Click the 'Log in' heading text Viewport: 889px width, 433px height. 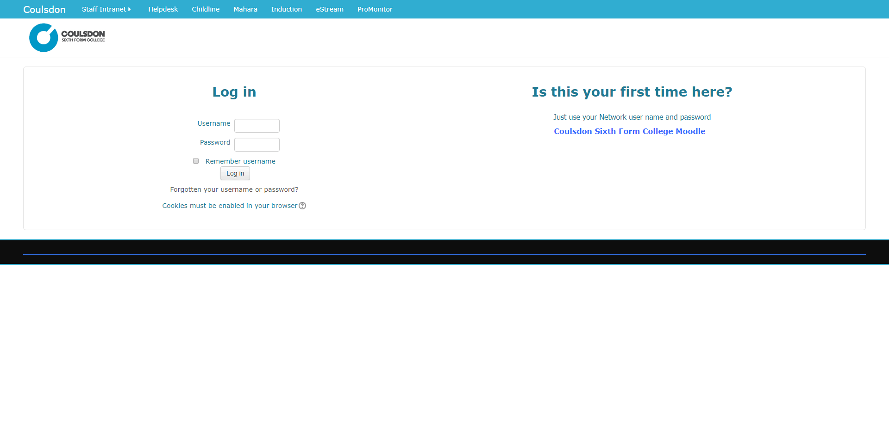pyautogui.click(x=234, y=92)
